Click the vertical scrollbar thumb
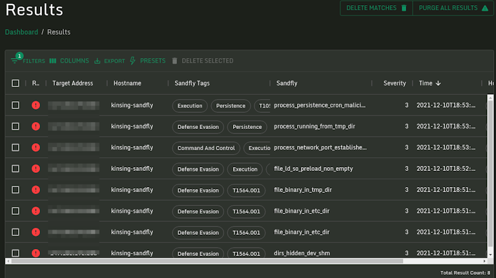This screenshot has height=278, width=496. pos(490,174)
